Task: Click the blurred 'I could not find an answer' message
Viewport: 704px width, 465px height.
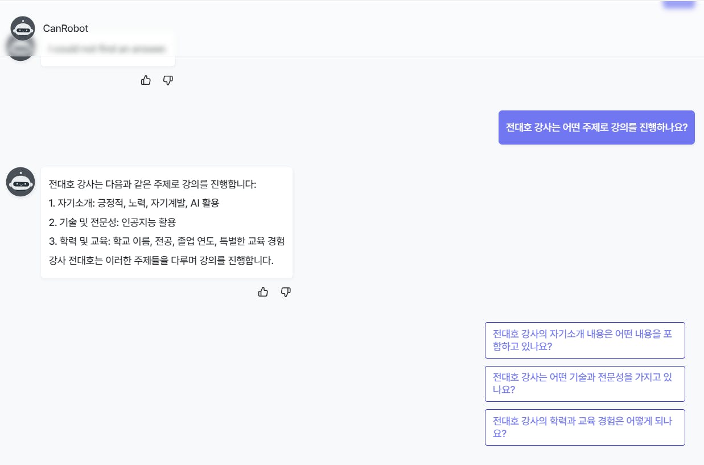Action: tap(108, 50)
